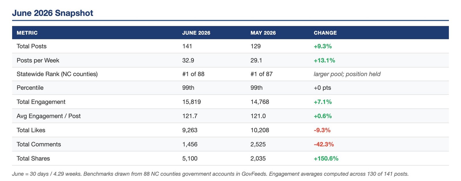Click the shares value 2,035
This screenshot has height=181, width=461.
(258, 158)
